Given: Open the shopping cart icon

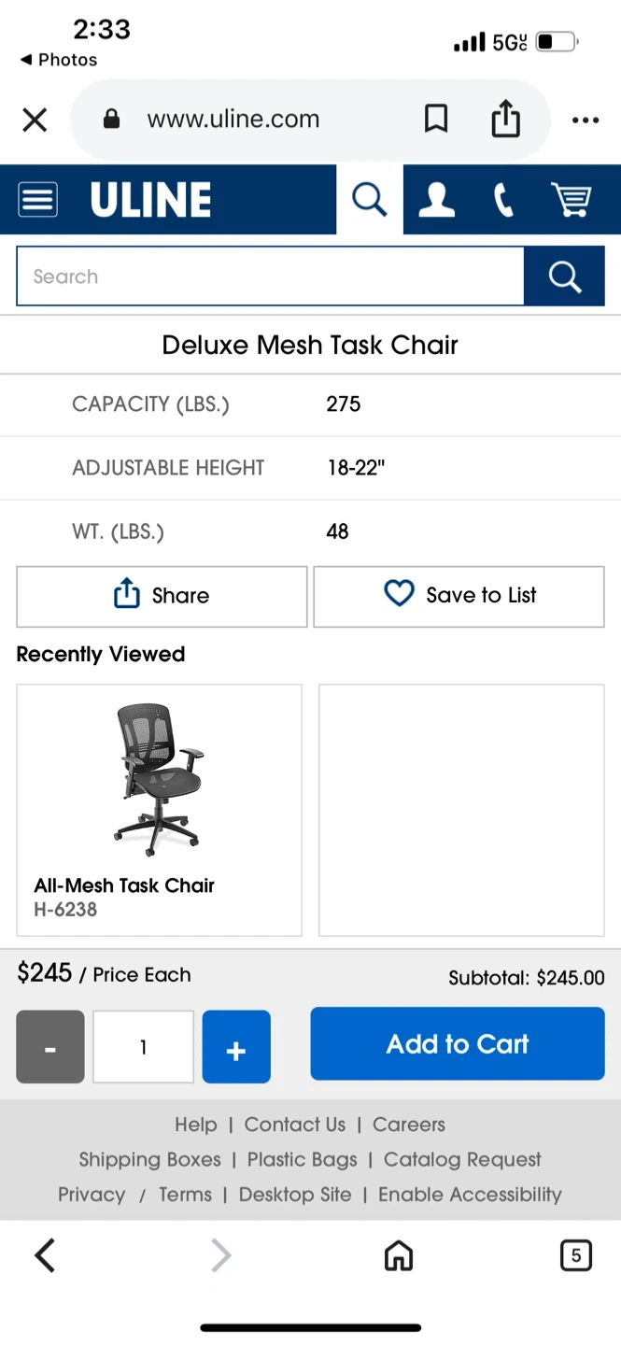Looking at the screenshot, I should point(571,200).
